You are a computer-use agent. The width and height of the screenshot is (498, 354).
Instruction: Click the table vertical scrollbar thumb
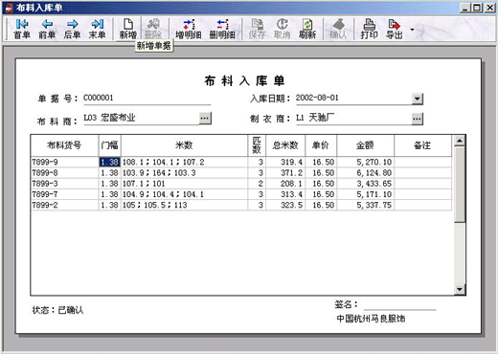(x=460, y=185)
